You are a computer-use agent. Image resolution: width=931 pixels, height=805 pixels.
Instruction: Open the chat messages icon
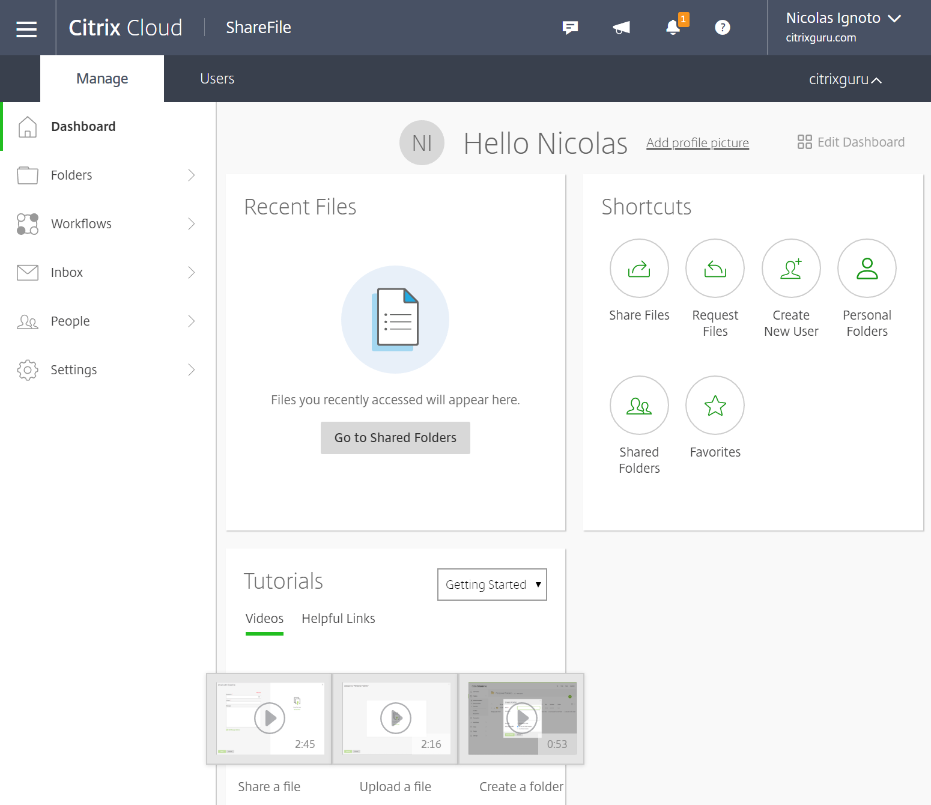click(569, 28)
